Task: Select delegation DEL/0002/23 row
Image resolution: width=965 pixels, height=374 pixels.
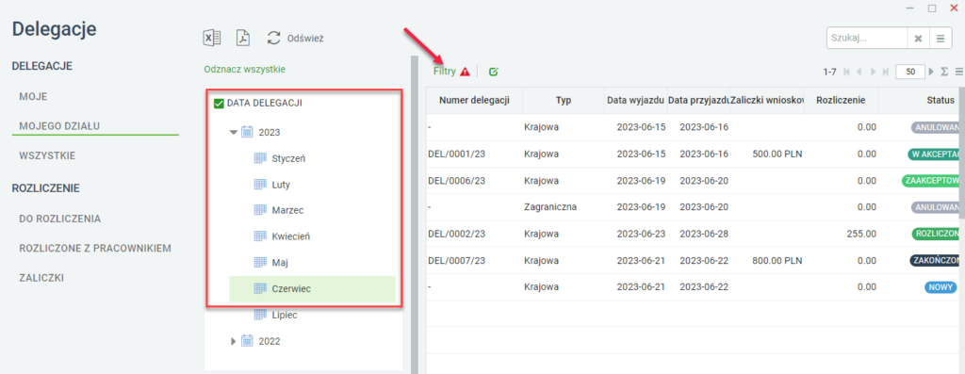Action: tap(693, 234)
